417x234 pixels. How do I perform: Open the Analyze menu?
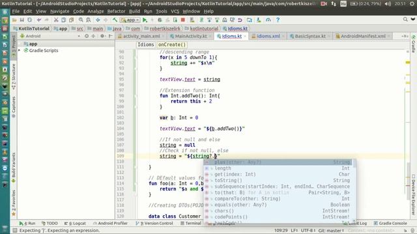click(96, 12)
